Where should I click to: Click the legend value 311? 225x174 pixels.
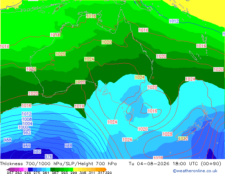92,173
